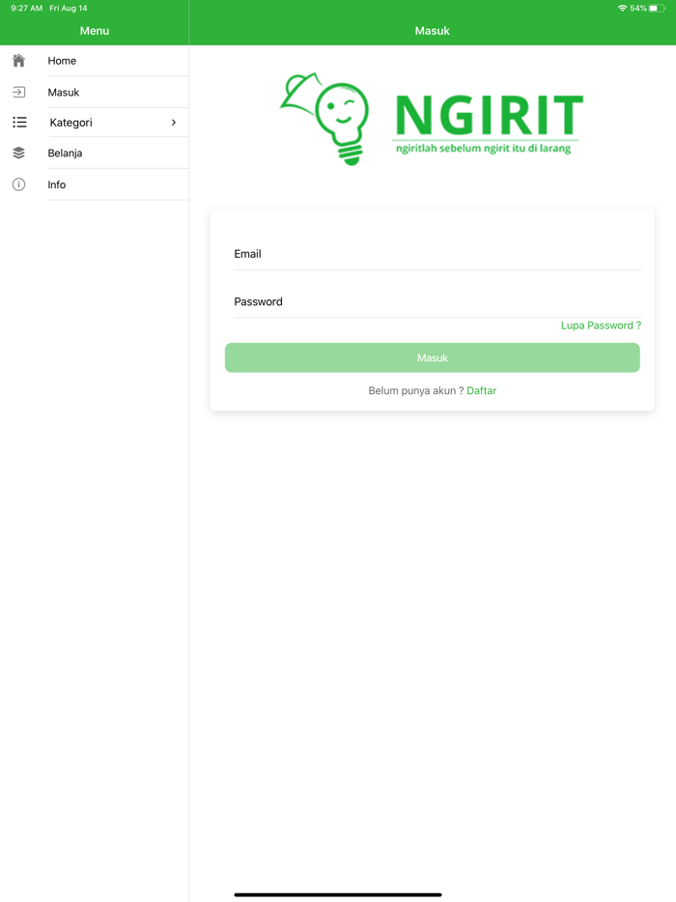Open the Kategori menu entry

point(95,123)
